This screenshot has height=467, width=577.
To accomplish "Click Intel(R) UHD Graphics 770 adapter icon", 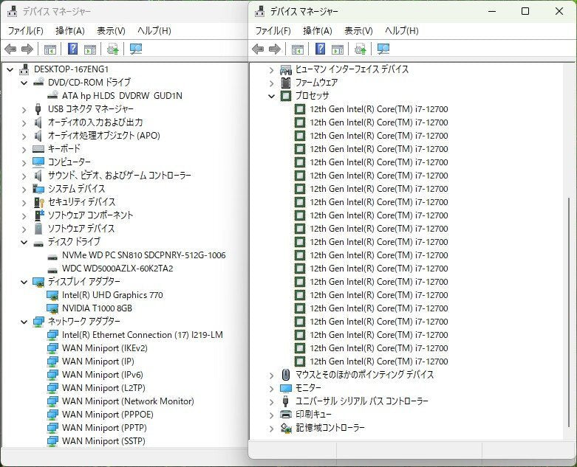I will [x=52, y=295].
